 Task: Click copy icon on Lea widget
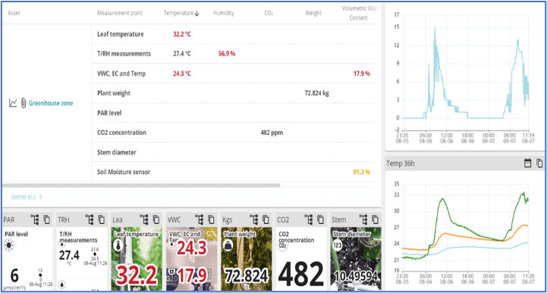tap(156, 220)
